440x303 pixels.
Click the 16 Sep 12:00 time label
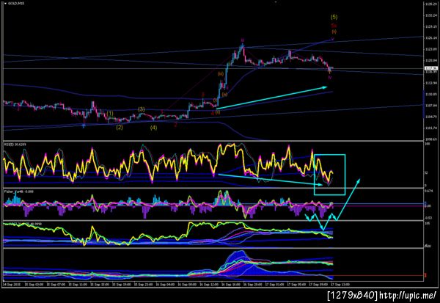coord(209,284)
